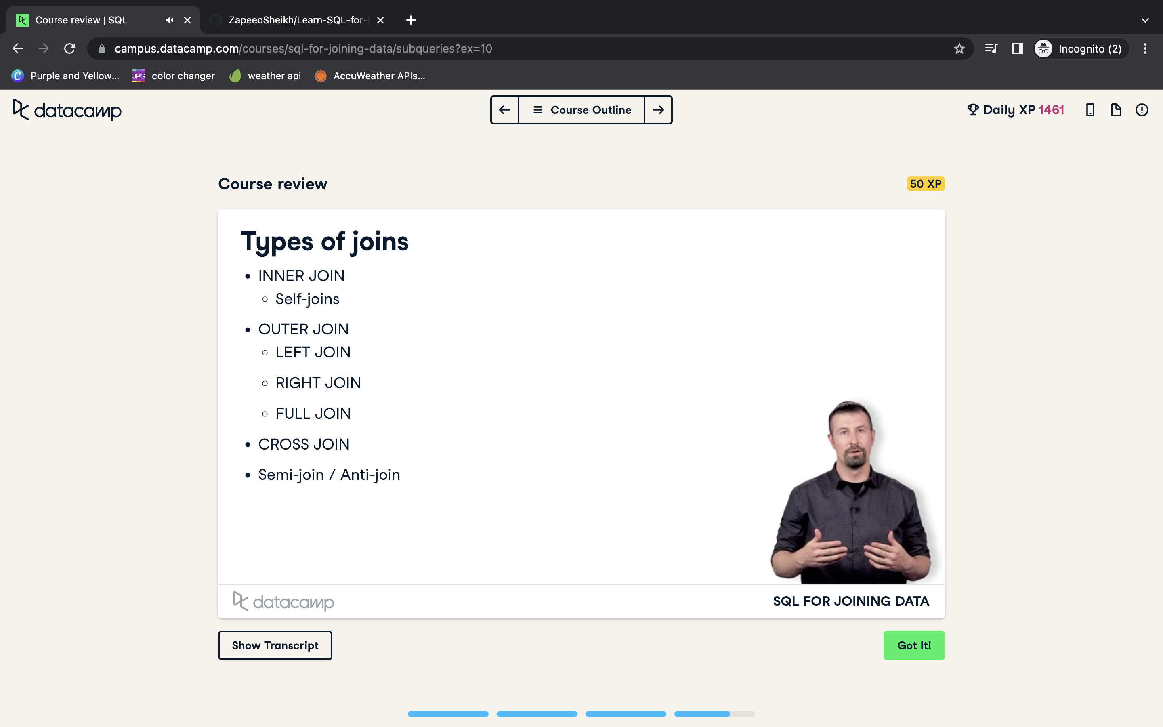Click the datacamp logo in header

coord(67,110)
